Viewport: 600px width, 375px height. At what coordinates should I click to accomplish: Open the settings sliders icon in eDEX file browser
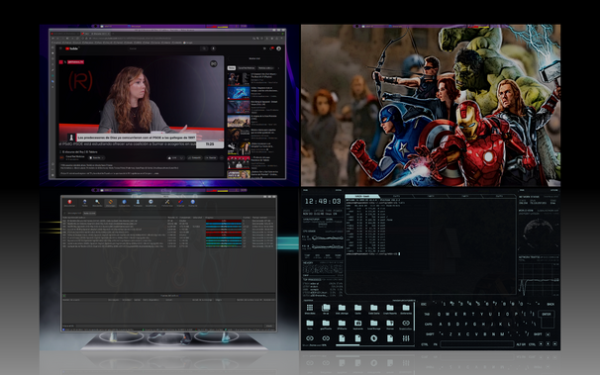pyautogui.click(x=406, y=338)
